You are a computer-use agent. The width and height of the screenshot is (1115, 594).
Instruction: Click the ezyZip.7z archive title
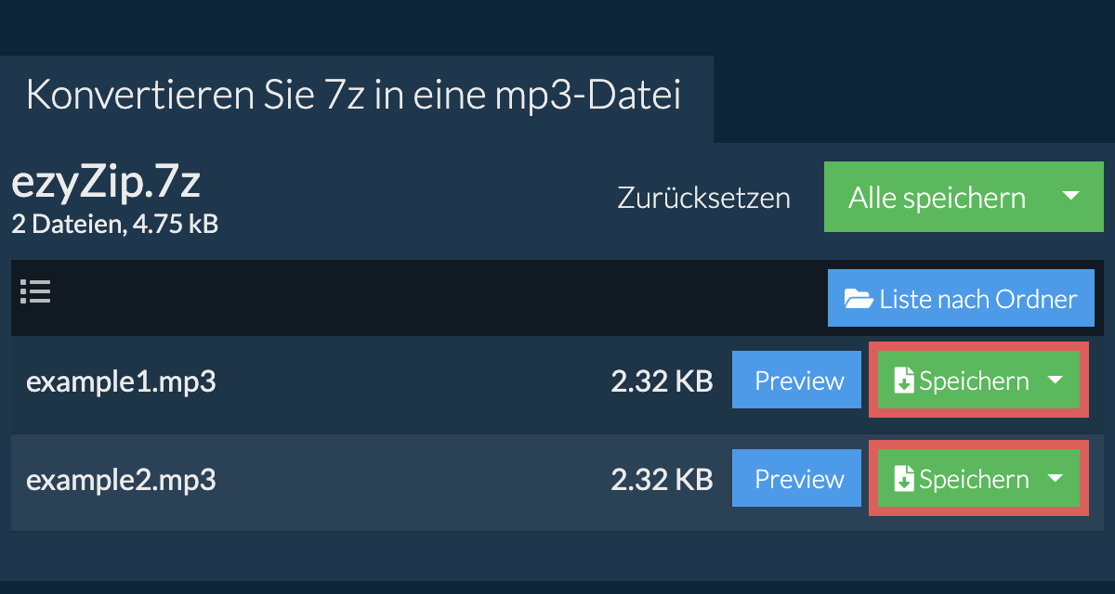pyautogui.click(x=105, y=184)
